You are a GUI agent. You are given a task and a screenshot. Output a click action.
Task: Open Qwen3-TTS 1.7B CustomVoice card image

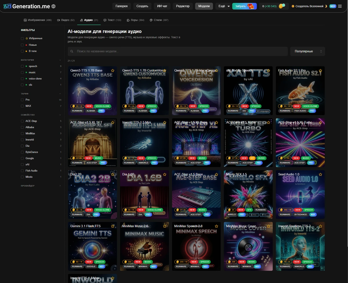click(x=144, y=91)
